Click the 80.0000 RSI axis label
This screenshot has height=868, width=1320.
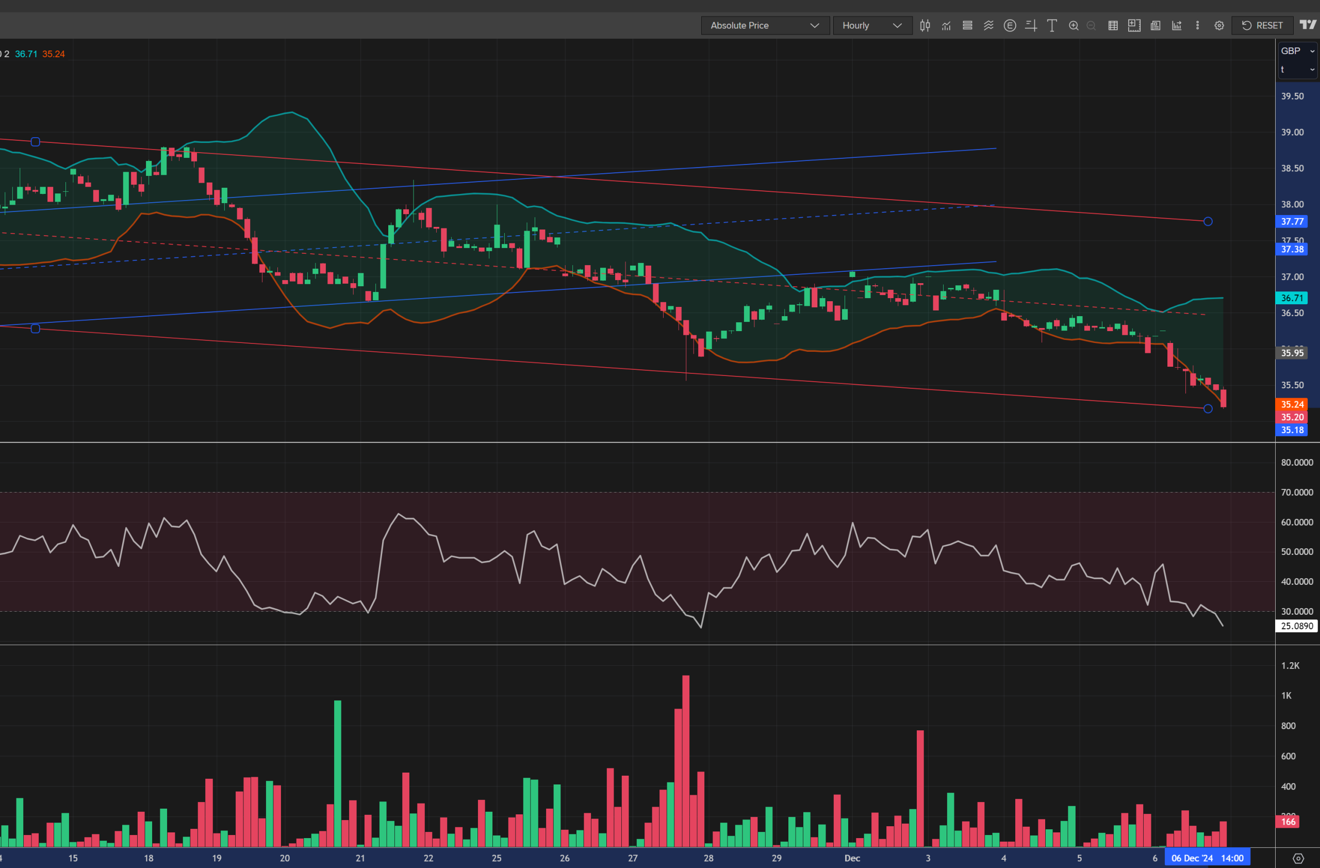pos(1297,462)
